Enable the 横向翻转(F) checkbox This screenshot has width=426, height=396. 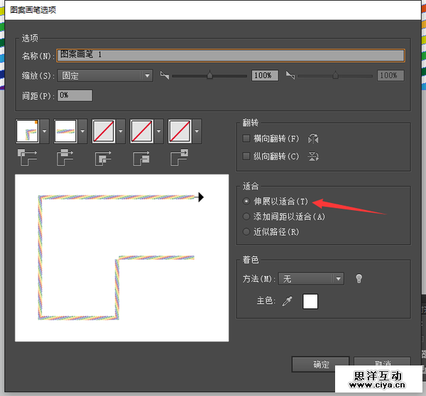(x=247, y=138)
